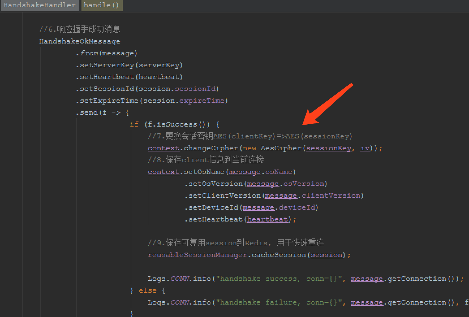The height and width of the screenshot is (317, 469).
Task: Click the '.send(f -> {' line
Action: point(102,112)
